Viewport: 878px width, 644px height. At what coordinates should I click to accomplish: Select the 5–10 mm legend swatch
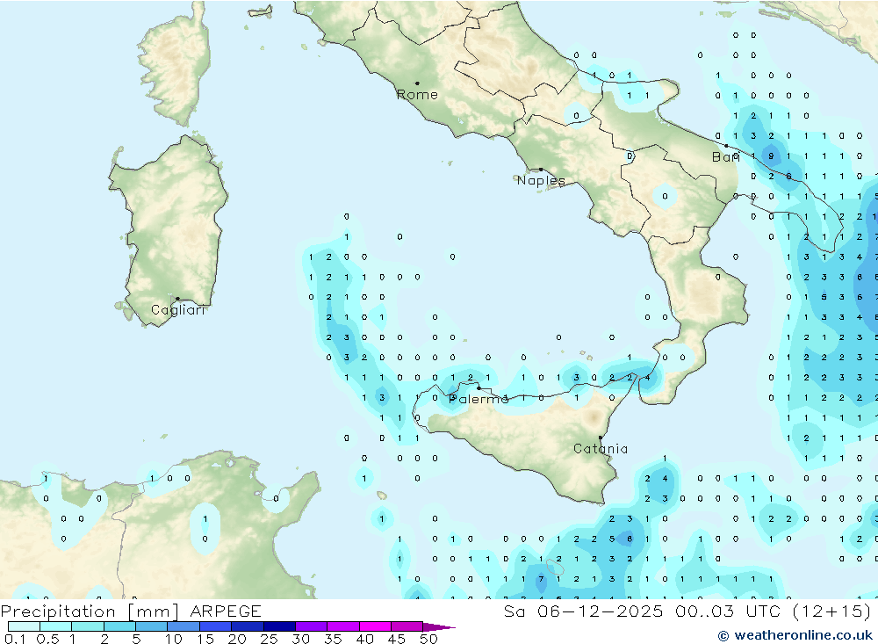pyautogui.click(x=151, y=626)
